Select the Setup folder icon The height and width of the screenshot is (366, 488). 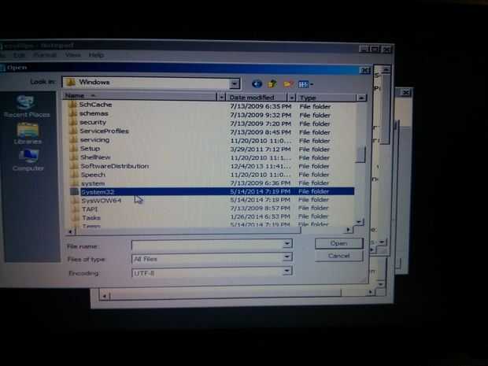pos(74,148)
